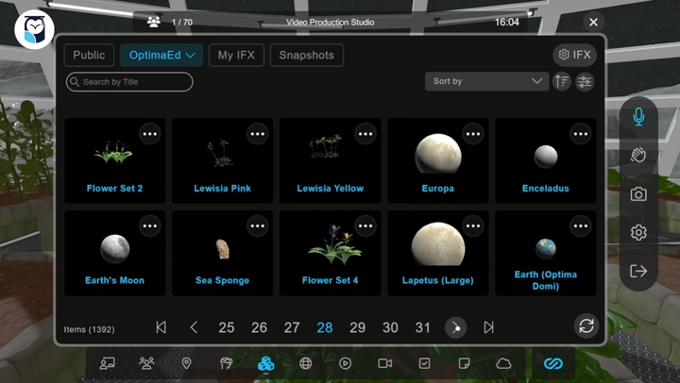Toggle the link icon in bottom bar

click(552, 363)
